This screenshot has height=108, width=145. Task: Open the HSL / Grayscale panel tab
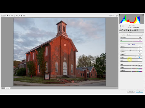pyautogui.click(x=127, y=30)
